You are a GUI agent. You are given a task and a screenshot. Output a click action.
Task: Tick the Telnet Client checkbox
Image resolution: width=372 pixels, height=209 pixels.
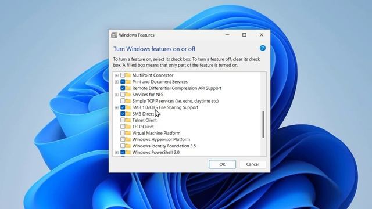coord(123,120)
